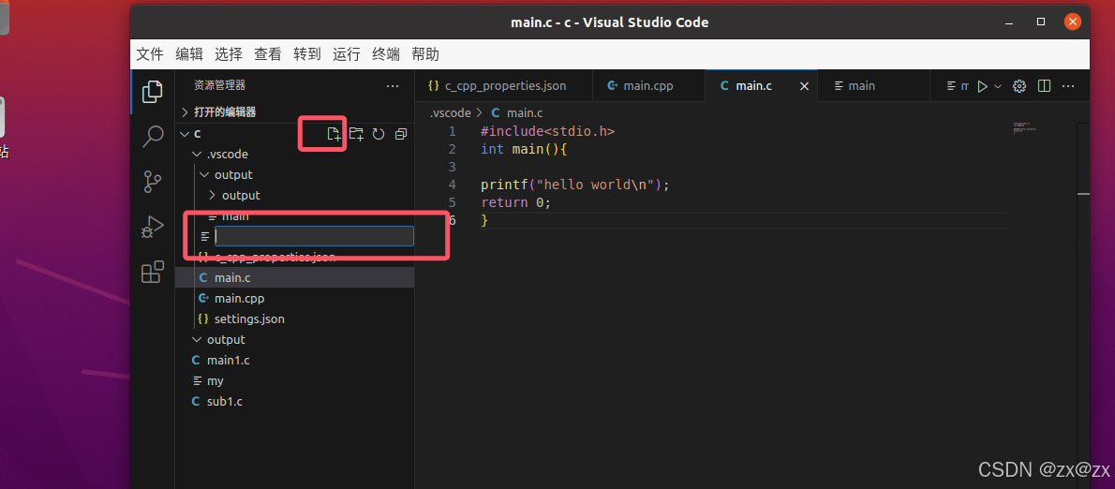Image resolution: width=1115 pixels, height=489 pixels.
Task: Collapse the .vscode folder
Action: point(197,155)
